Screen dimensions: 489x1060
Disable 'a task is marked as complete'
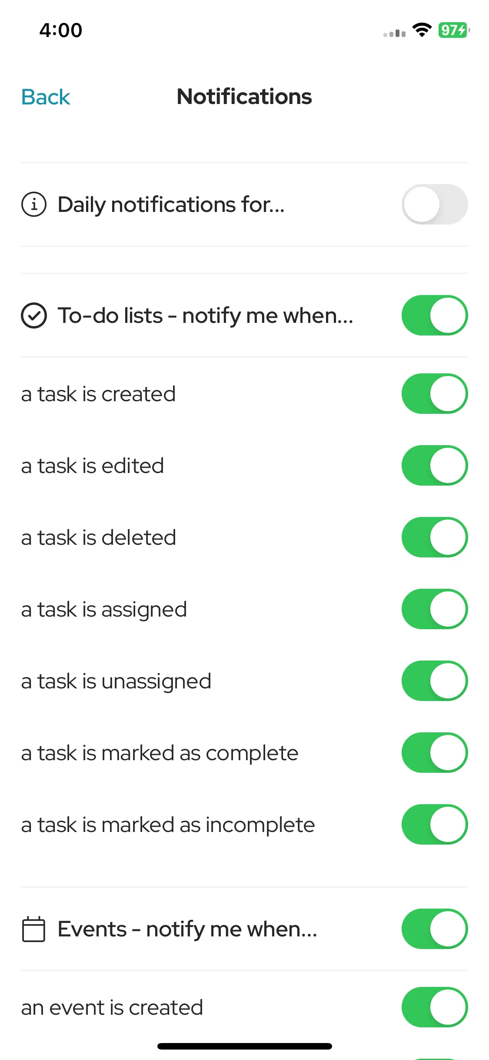[x=435, y=753]
